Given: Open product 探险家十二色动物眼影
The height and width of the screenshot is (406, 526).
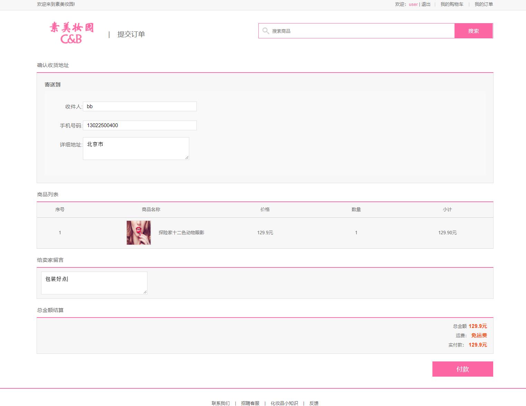Looking at the screenshot, I should [181, 233].
